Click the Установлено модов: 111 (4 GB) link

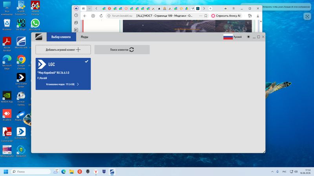pos(60,84)
